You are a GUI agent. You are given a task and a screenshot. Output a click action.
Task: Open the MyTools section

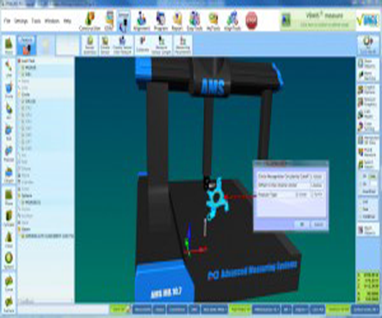point(213,21)
